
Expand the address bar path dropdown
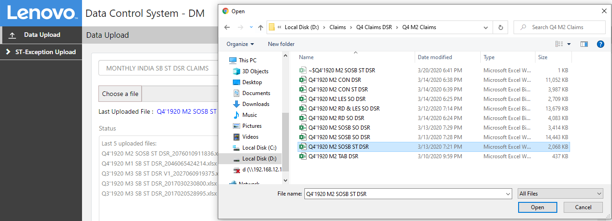pos(486,27)
